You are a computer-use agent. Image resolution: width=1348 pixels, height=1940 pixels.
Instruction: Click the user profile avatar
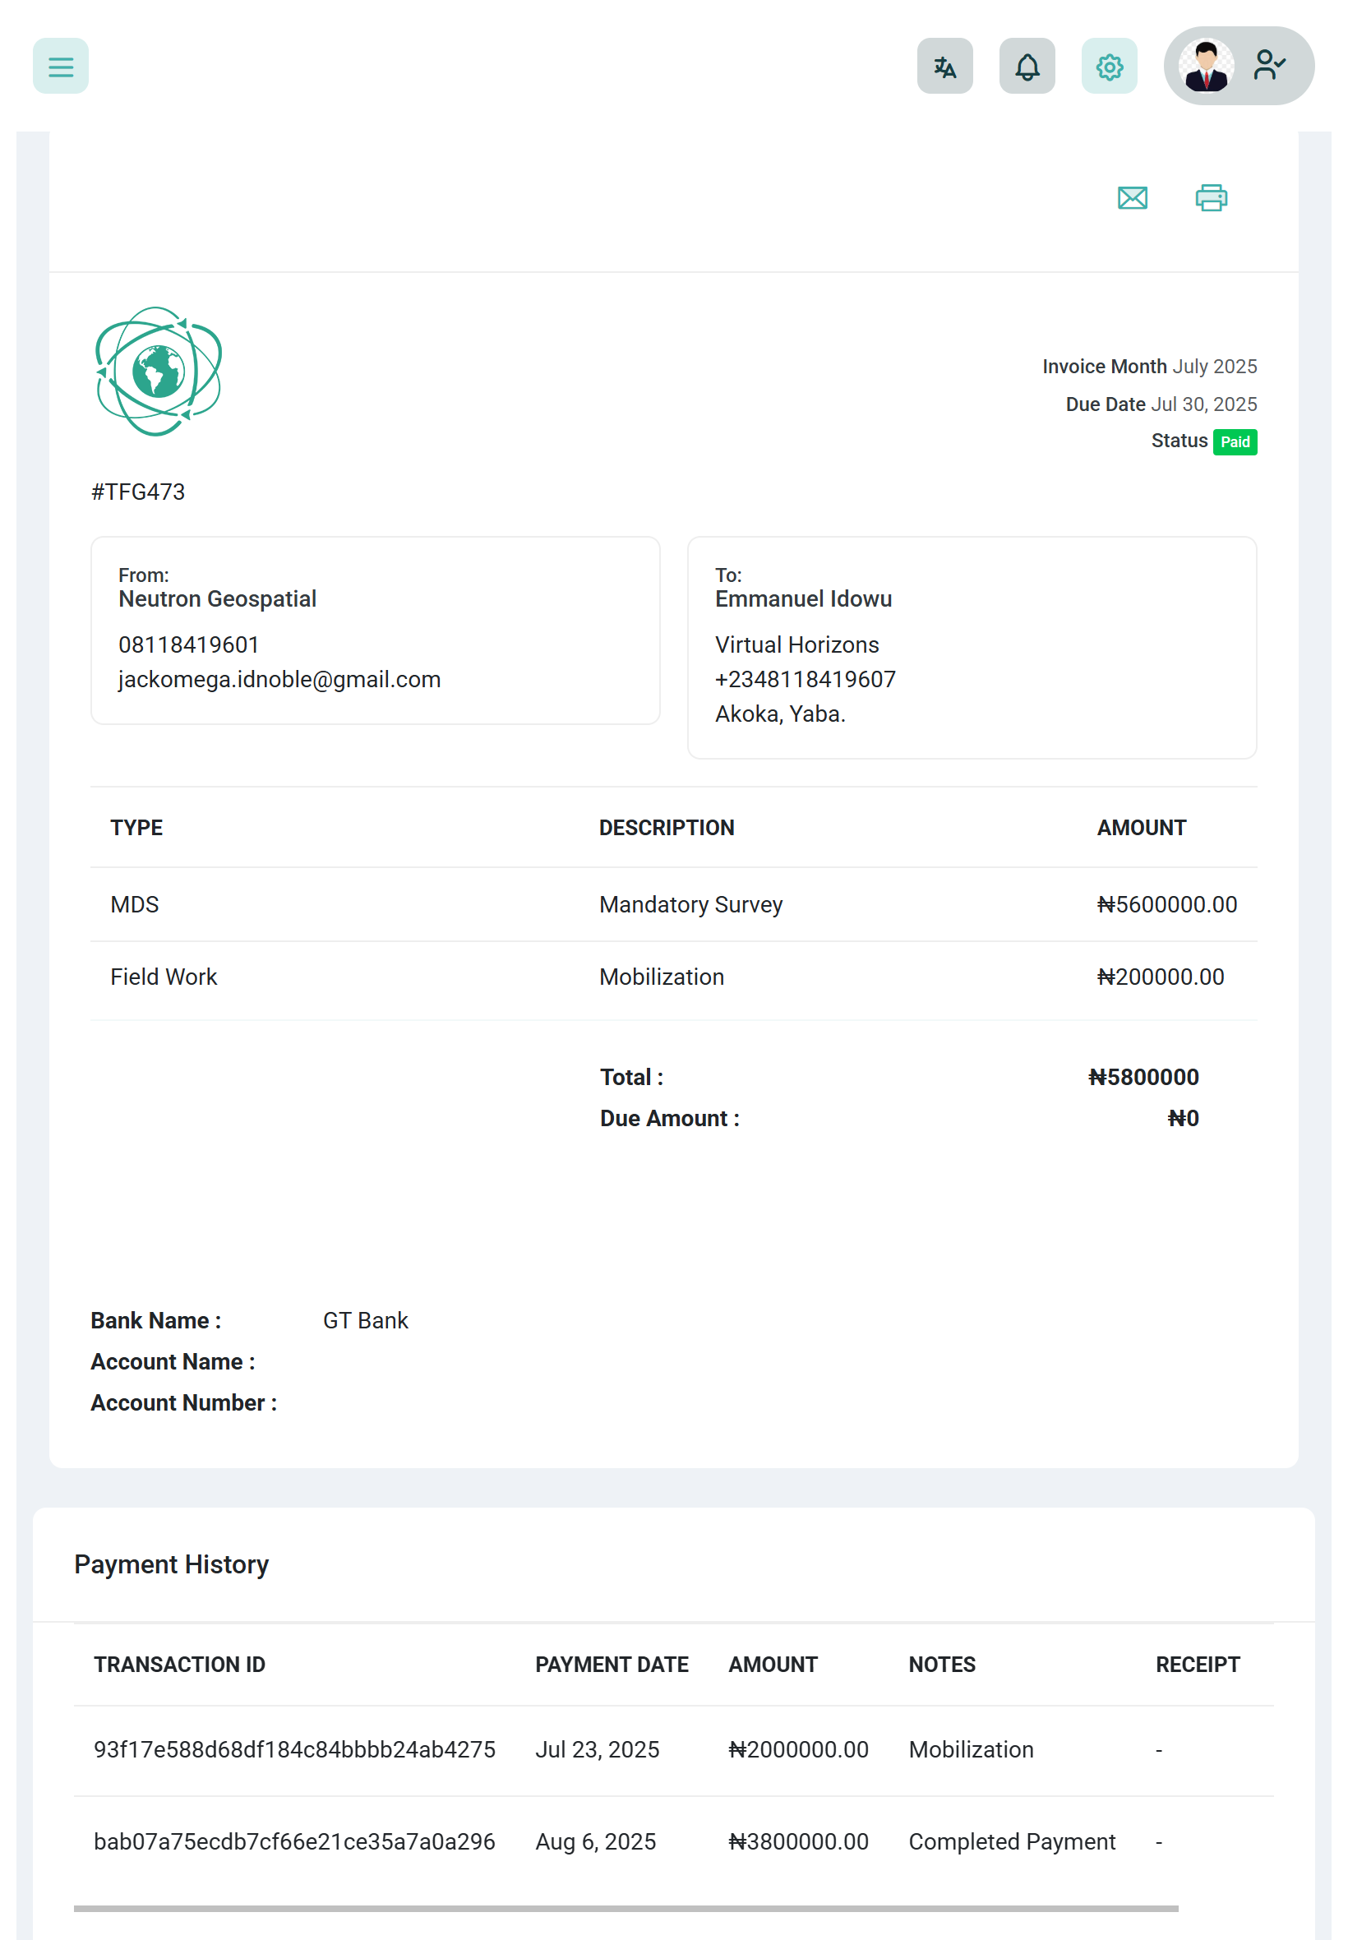(x=1205, y=66)
